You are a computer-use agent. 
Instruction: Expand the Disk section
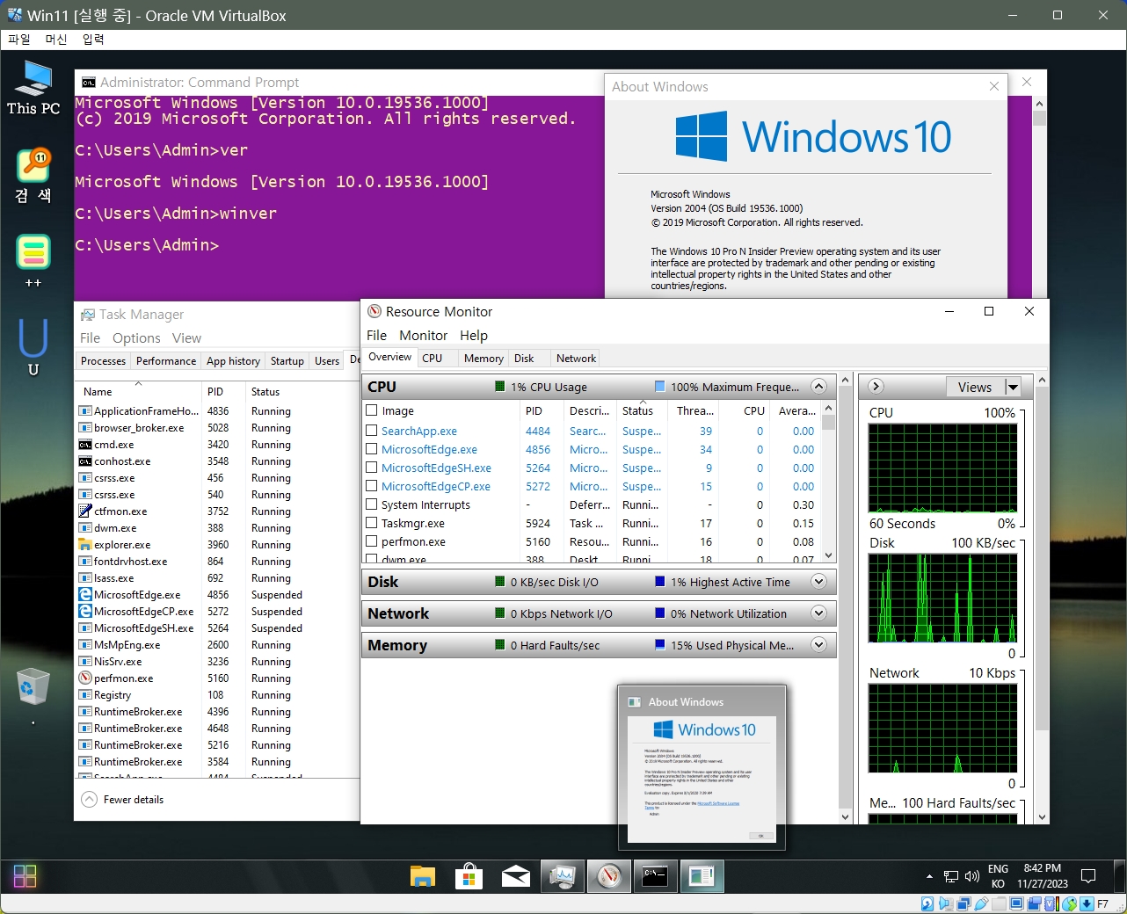click(x=818, y=582)
